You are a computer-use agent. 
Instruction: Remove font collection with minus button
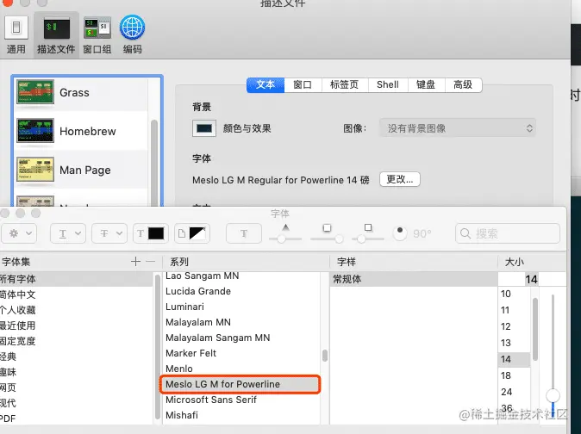(151, 262)
